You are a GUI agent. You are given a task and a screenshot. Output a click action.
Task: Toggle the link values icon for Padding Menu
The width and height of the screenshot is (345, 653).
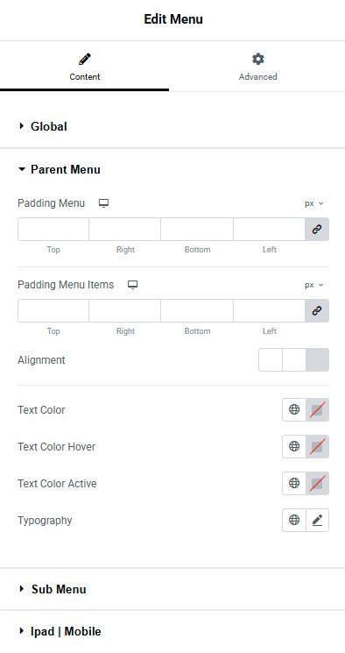point(317,229)
